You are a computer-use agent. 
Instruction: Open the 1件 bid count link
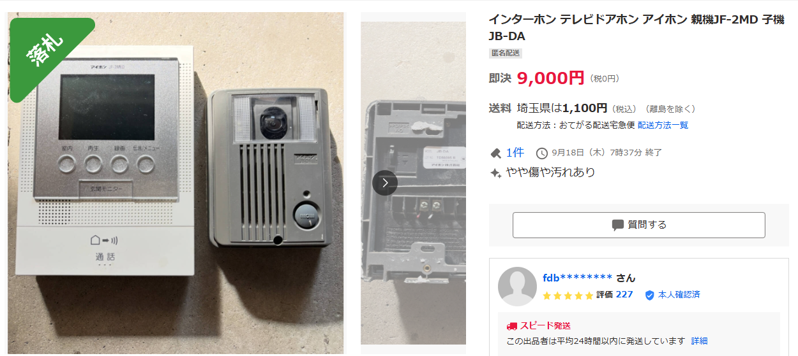coord(515,153)
